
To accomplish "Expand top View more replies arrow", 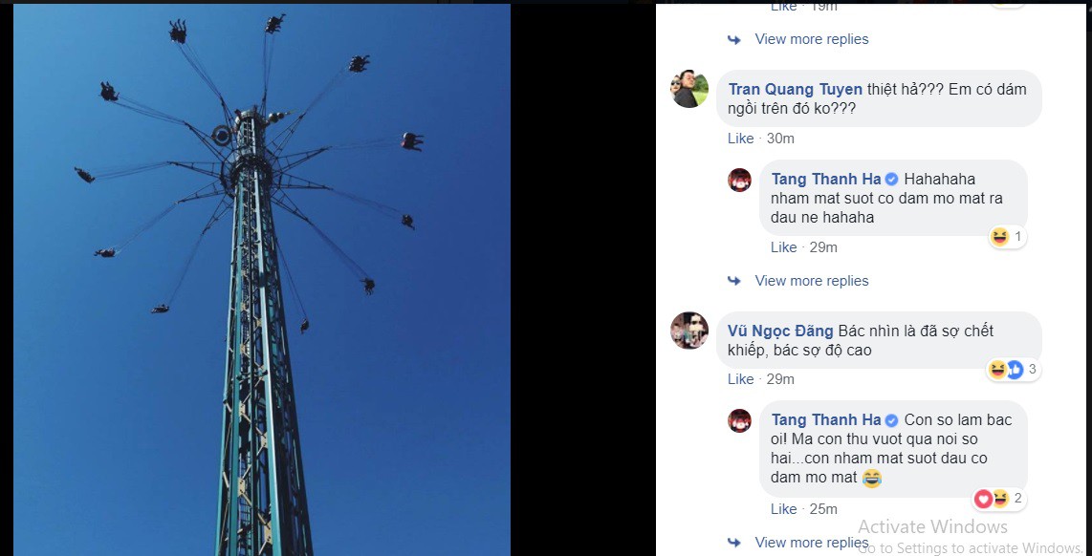I will pyautogui.click(x=734, y=40).
